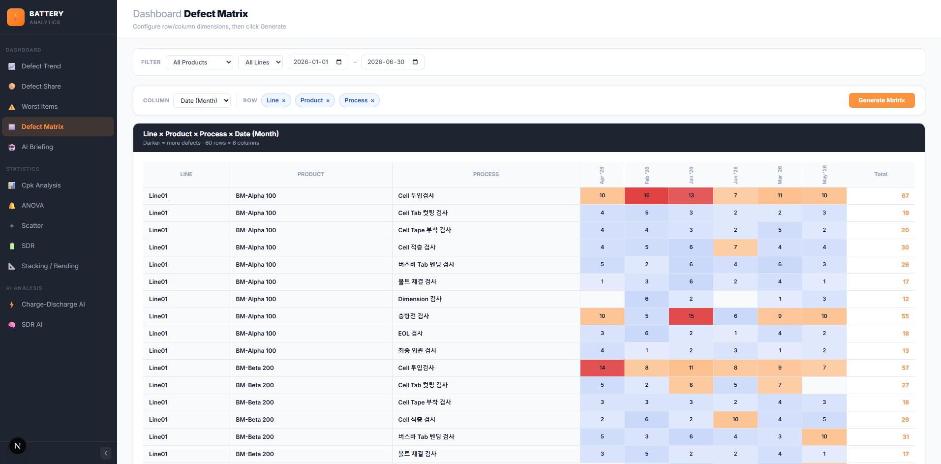Click the total value 57

(905, 368)
